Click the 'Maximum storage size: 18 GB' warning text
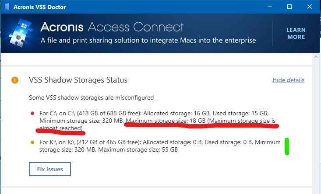Image resolution: width=321 pixels, height=194 pixels. click(x=166, y=120)
